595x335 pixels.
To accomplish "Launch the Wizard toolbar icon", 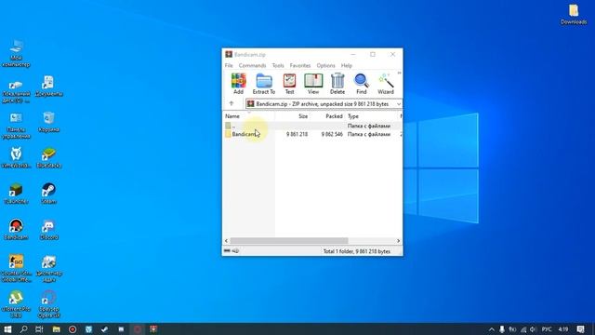I will 386,84.
